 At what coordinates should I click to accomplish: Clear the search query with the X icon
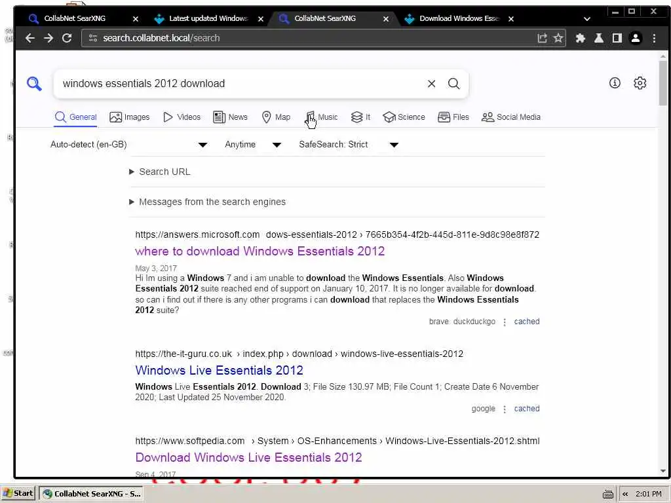(431, 83)
